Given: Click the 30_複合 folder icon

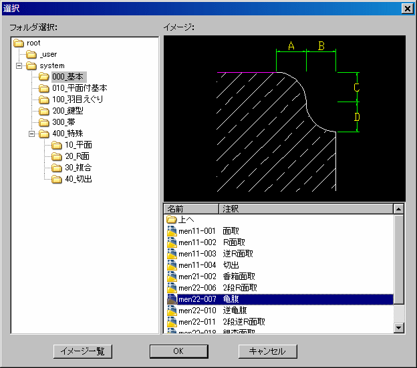Looking at the screenshot, I should 57,168.
